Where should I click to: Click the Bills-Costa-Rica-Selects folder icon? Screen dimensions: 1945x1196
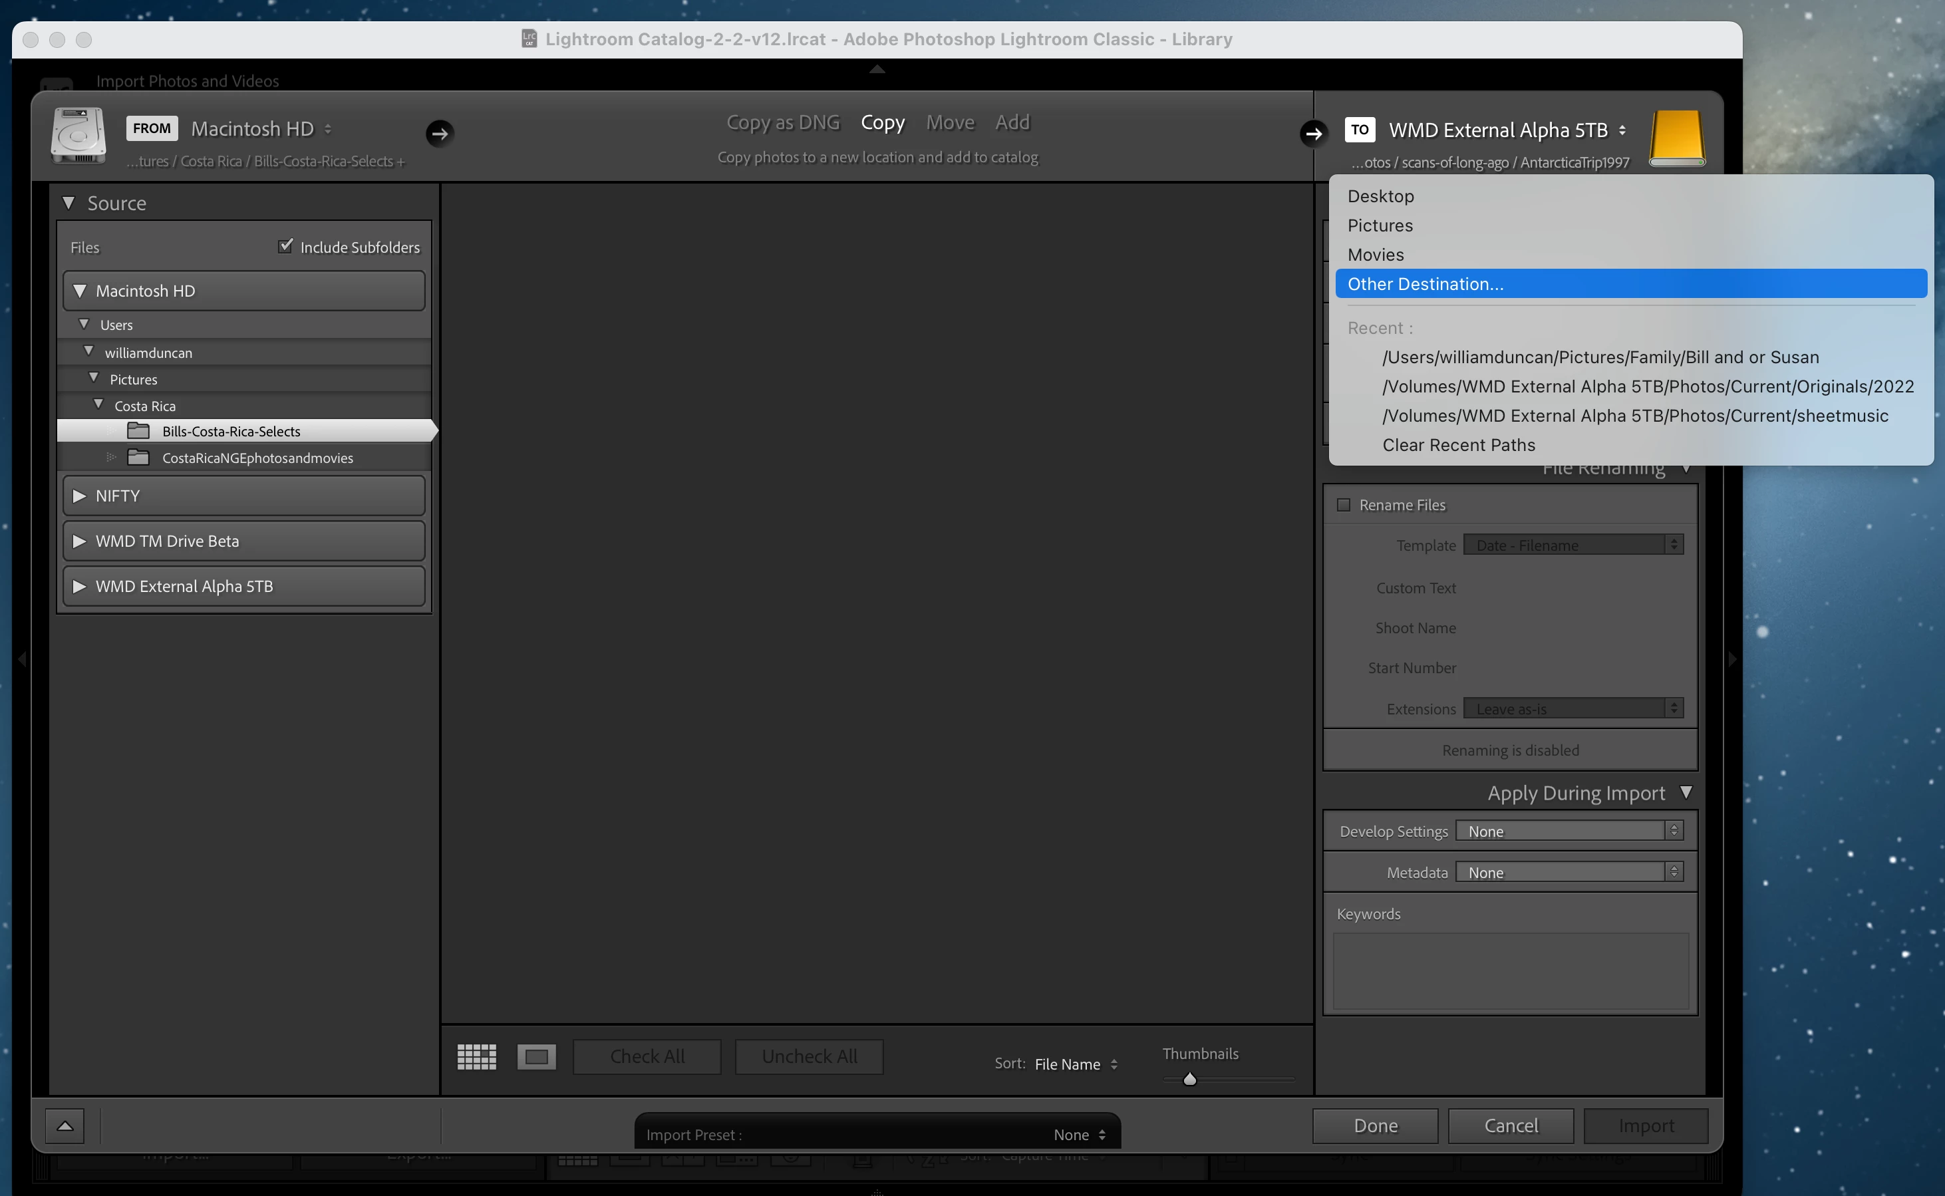tap(138, 431)
